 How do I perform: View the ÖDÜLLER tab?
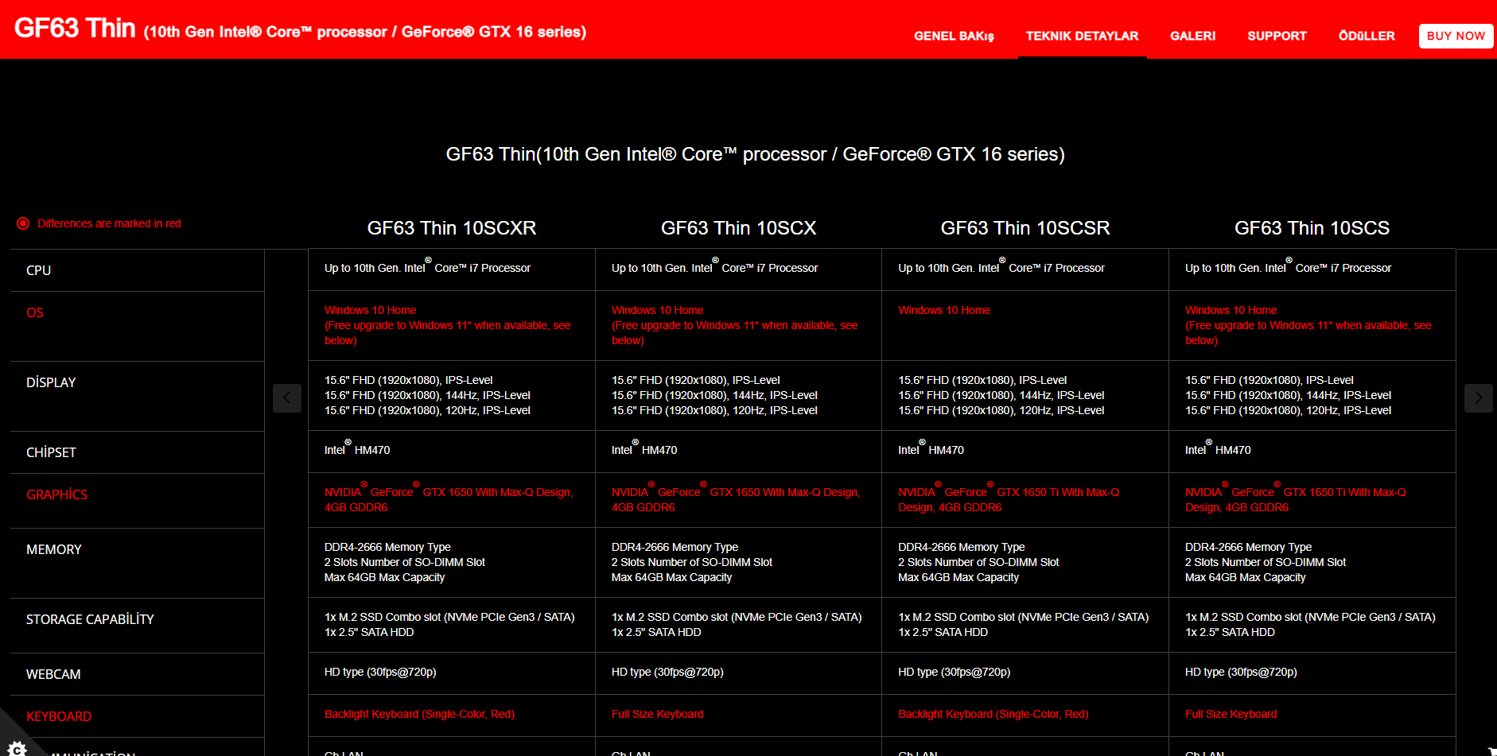tap(1367, 36)
